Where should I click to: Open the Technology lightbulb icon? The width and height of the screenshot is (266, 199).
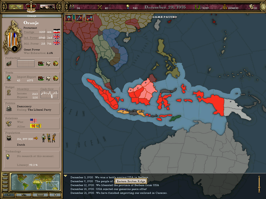click(x=9, y=158)
